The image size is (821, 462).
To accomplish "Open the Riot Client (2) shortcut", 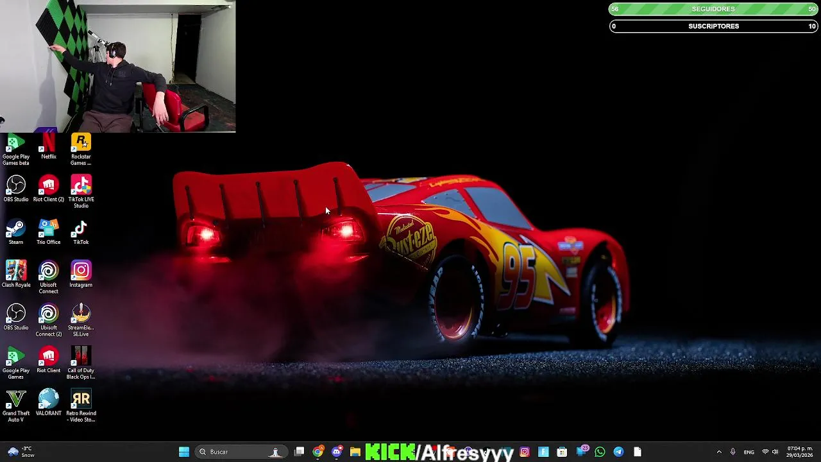I will pyautogui.click(x=49, y=189).
